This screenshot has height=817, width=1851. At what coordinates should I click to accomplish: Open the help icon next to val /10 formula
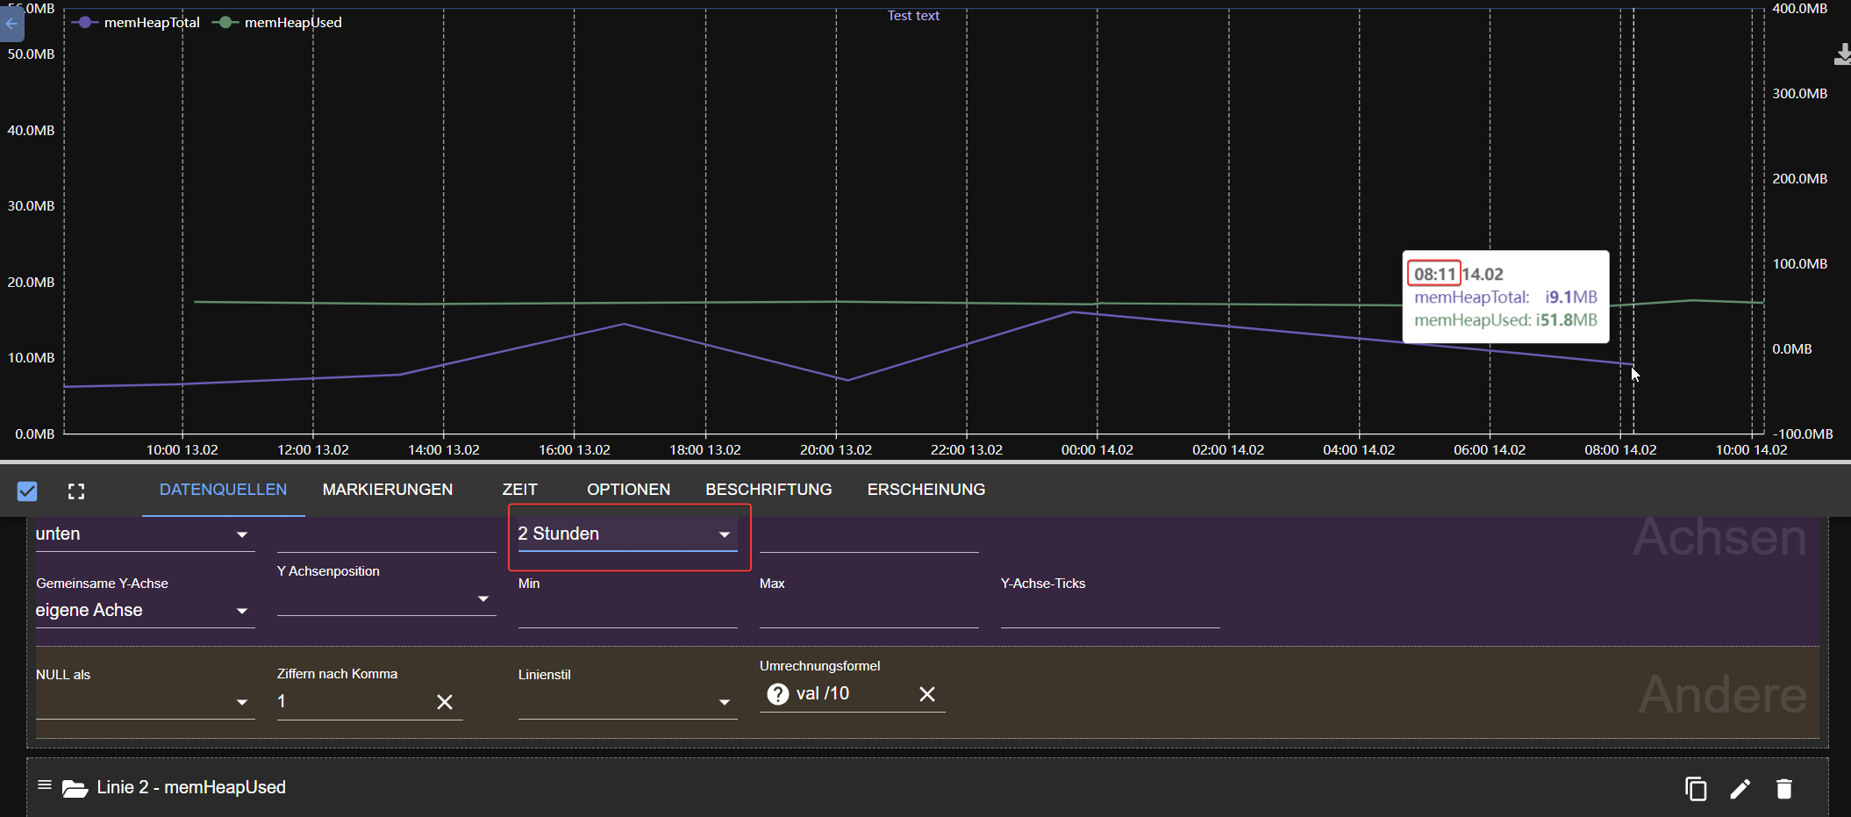(777, 694)
